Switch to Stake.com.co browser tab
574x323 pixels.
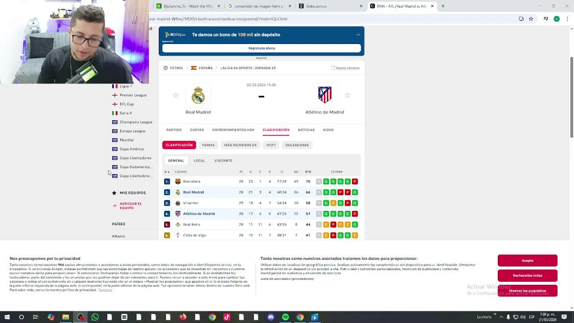[330, 6]
